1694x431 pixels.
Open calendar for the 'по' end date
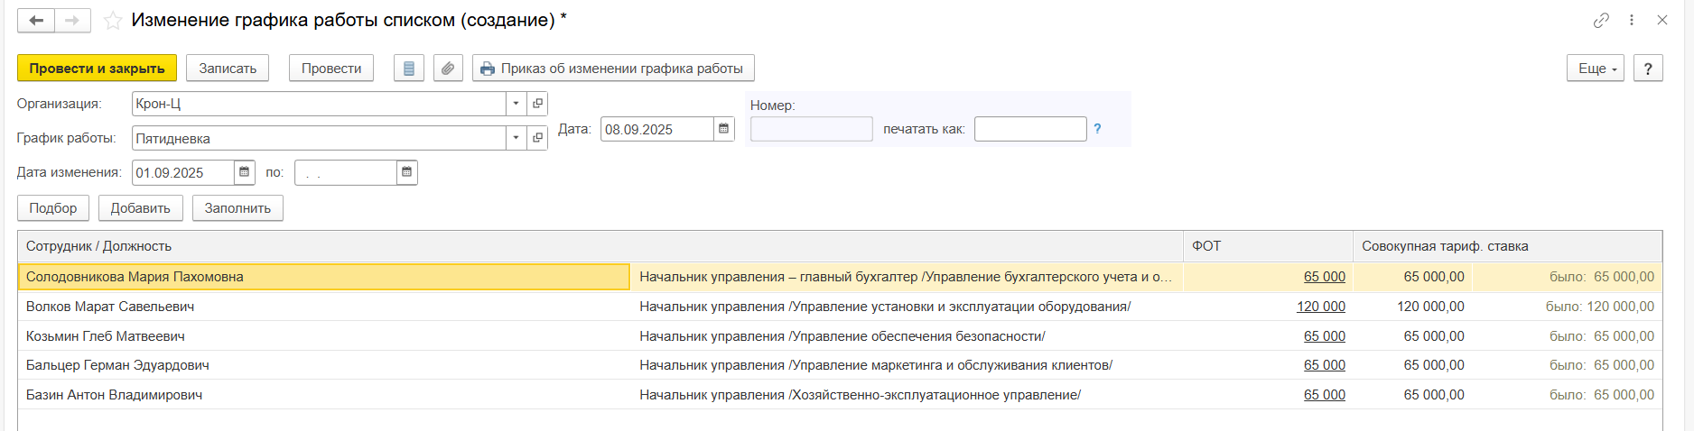[406, 172]
